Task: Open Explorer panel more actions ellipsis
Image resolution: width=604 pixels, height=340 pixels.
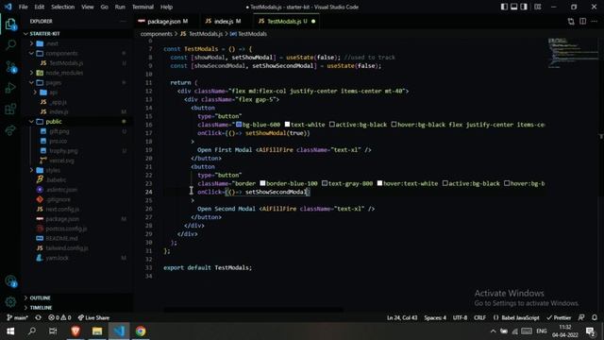Action: [x=124, y=21]
